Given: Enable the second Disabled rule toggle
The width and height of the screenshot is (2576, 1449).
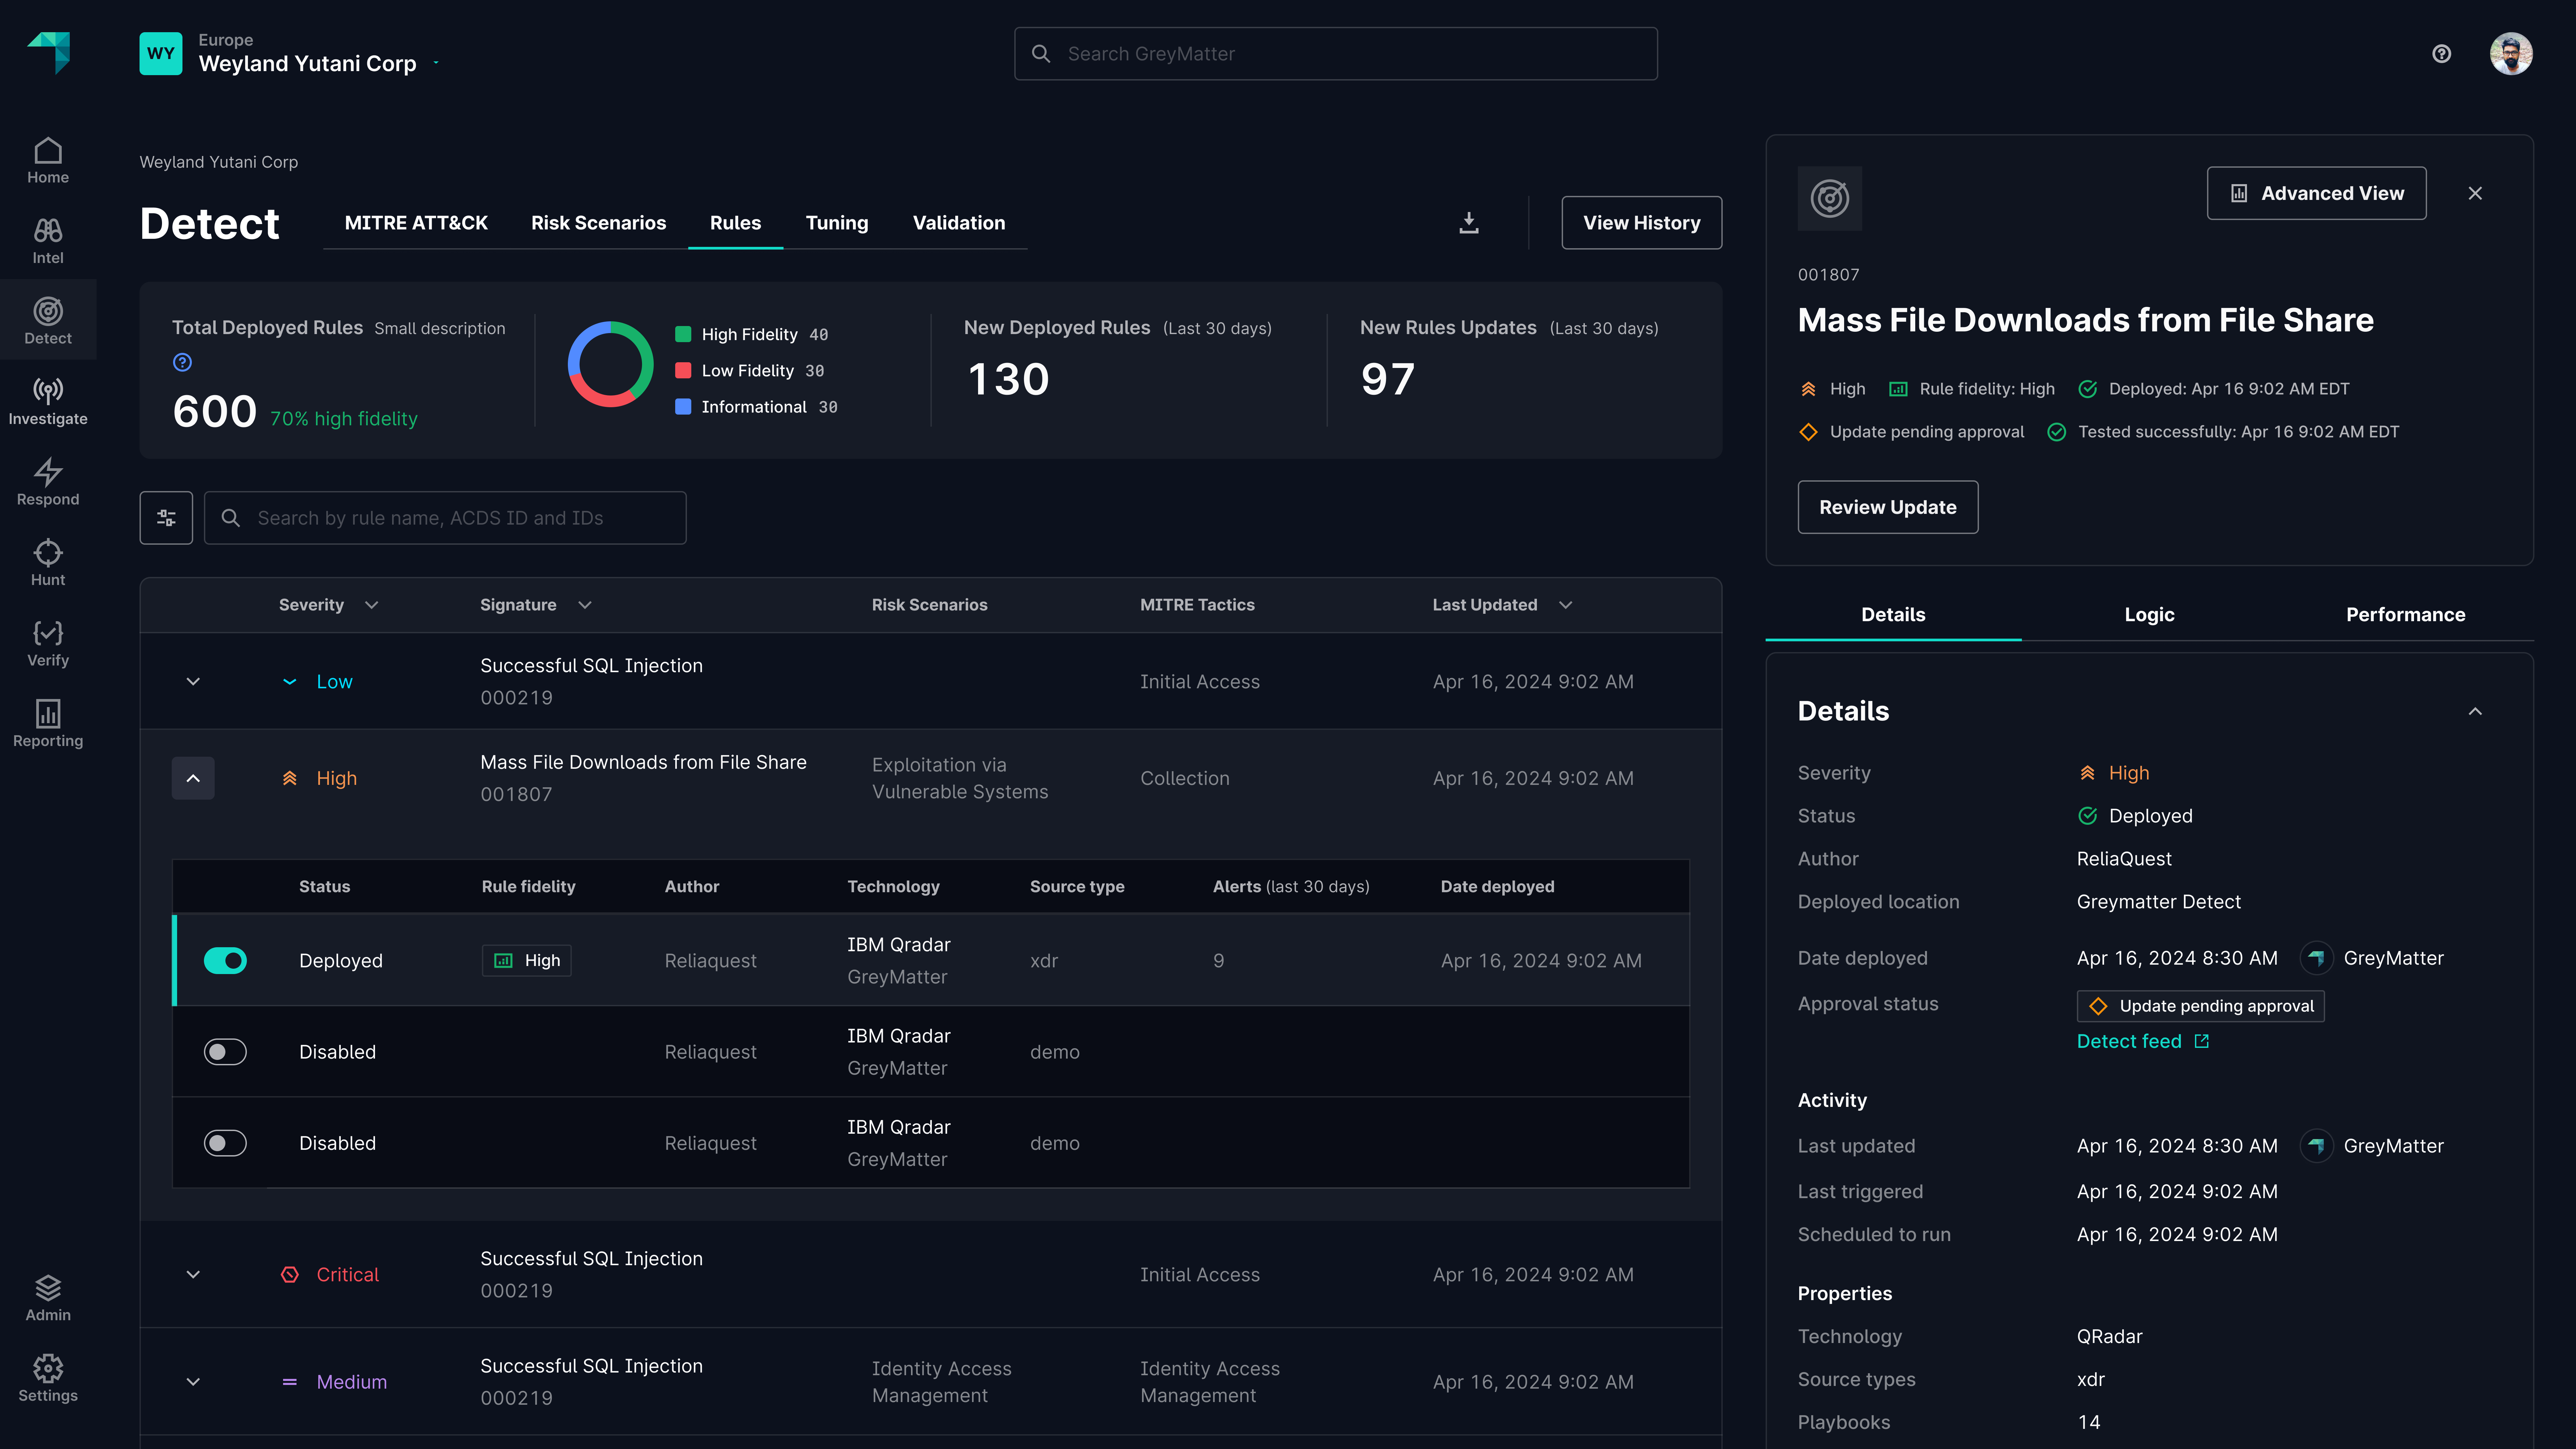Looking at the screenshot, I should (x=225, y=1143).
